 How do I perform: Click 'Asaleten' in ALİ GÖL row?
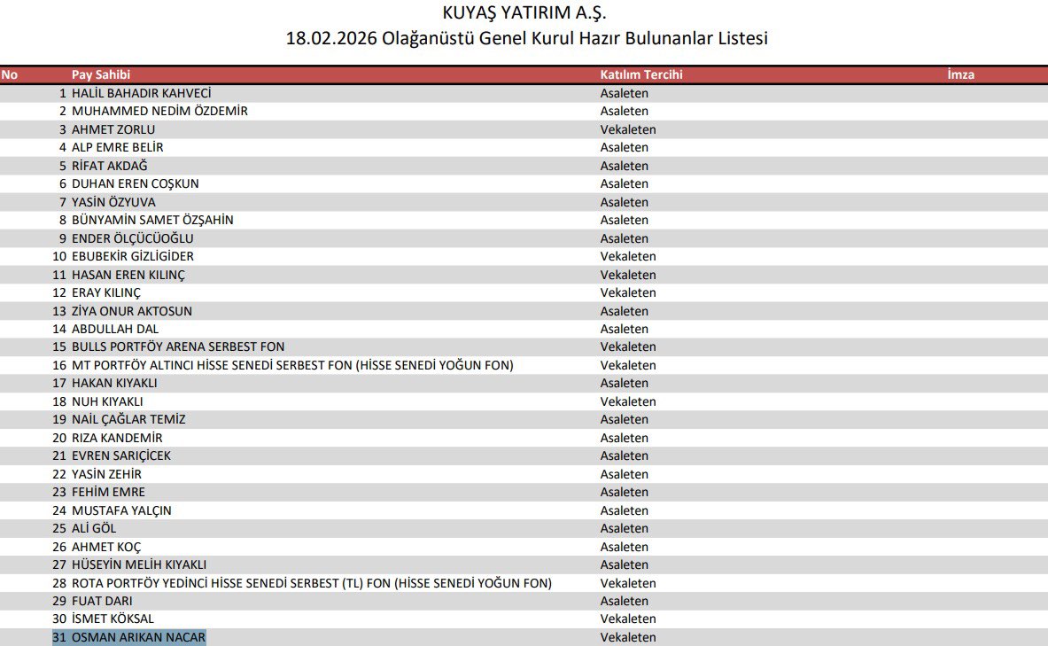[625, 528]
